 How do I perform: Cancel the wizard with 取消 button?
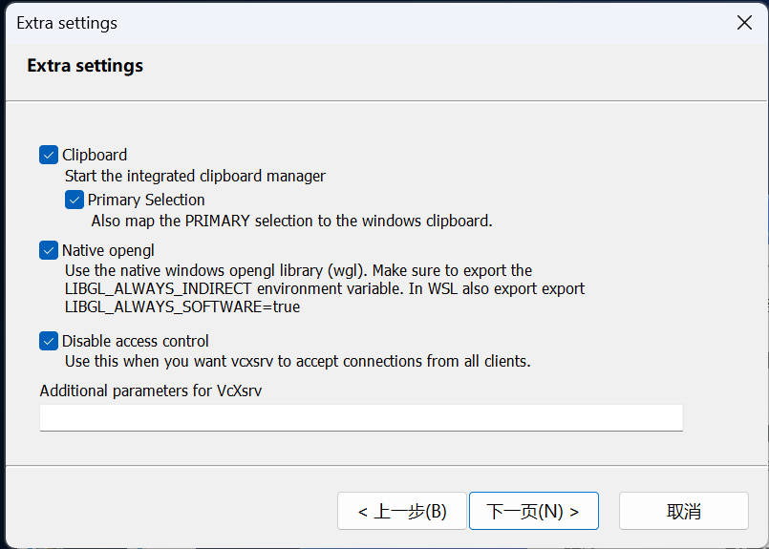tap(683, 511)
